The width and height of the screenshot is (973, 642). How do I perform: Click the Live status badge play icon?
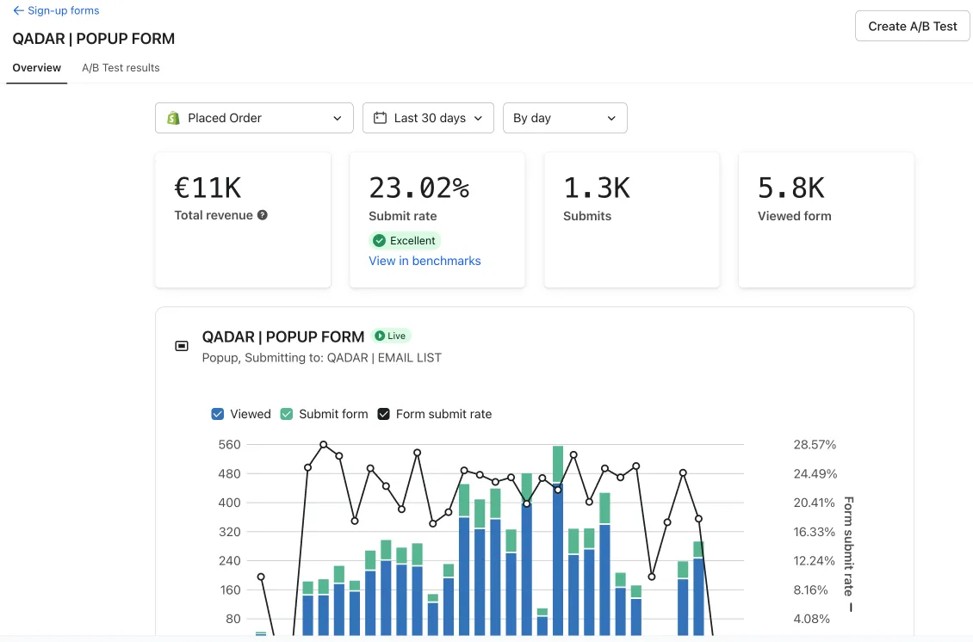point(379,336)
